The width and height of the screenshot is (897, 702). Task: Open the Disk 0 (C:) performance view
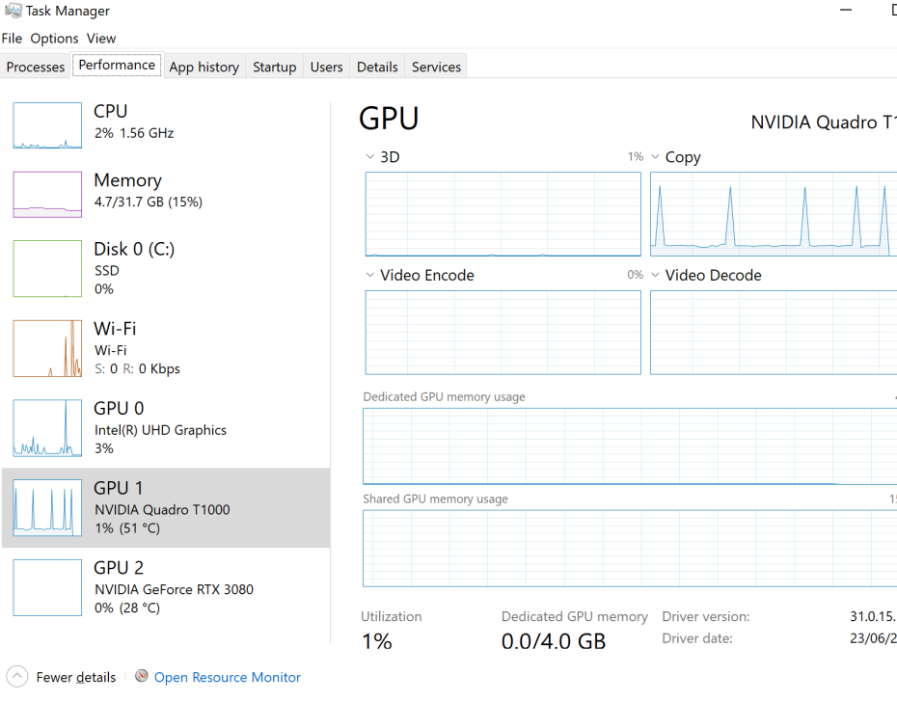pyautogui.click(x=166, y=268)
